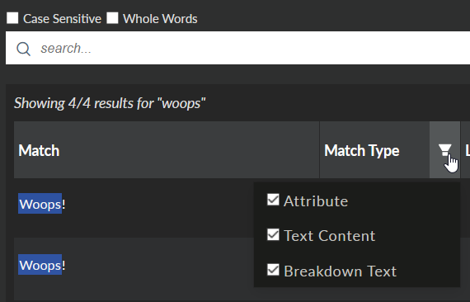Choose Breakdown Text in the filter menu
Screen dimensions: 470x302
[x=341, y=271]
